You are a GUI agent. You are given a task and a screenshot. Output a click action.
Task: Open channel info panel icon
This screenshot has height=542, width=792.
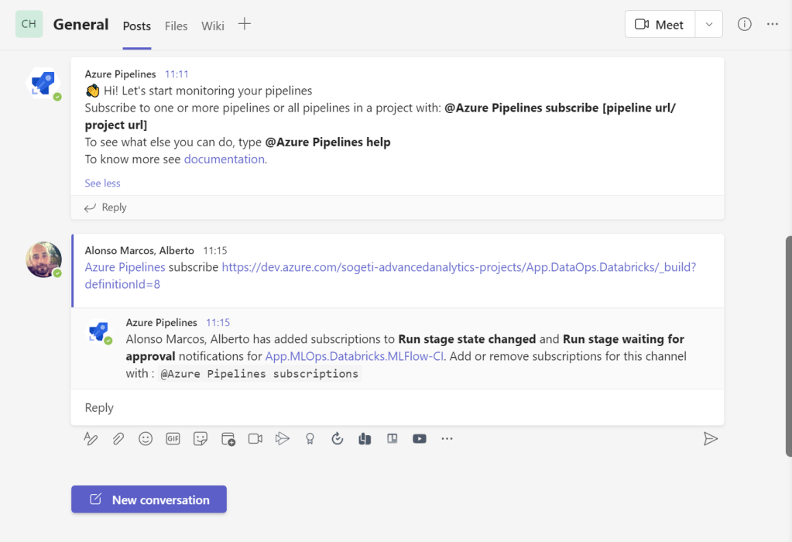744,24
